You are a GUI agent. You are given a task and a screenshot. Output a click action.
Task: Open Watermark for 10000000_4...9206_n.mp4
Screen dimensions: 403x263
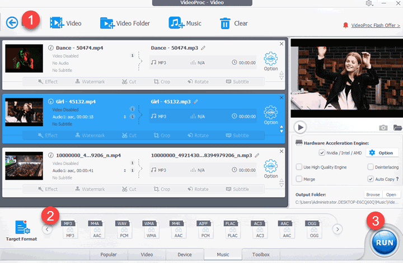coord(90,189)
